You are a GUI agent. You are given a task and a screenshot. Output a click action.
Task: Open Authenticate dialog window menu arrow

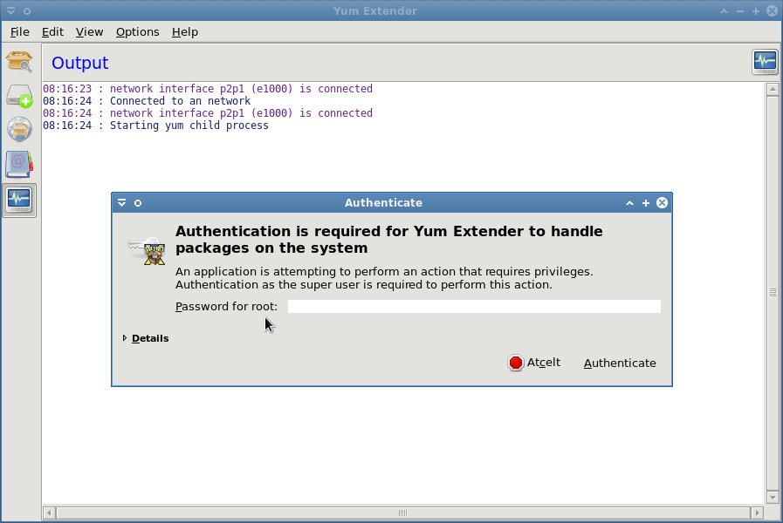[122, 203]
